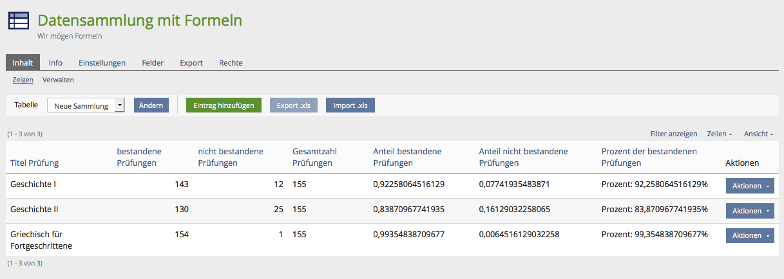Expand the Ansicht dropdown
Viewport: 784px width, 279px height.
(x=758, y=134)
